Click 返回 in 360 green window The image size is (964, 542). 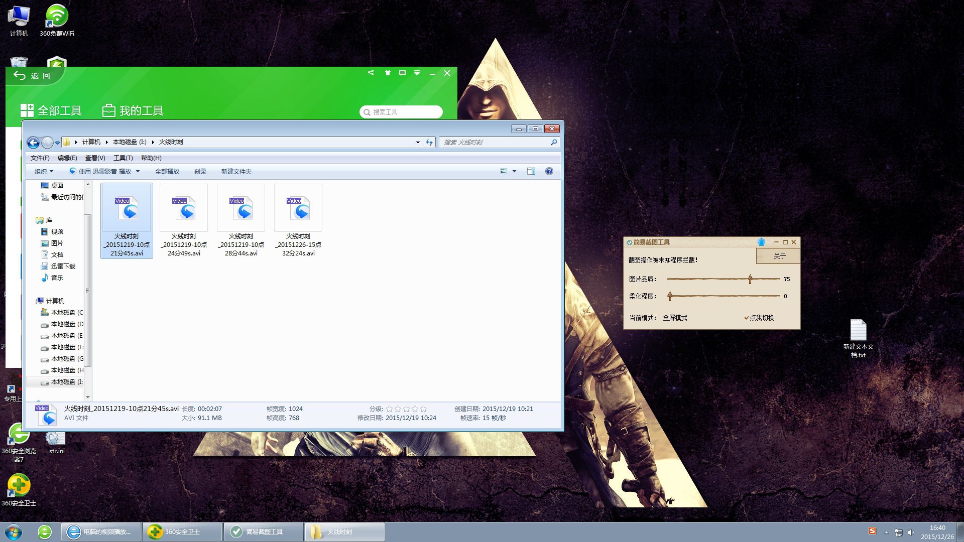point(33,76)
